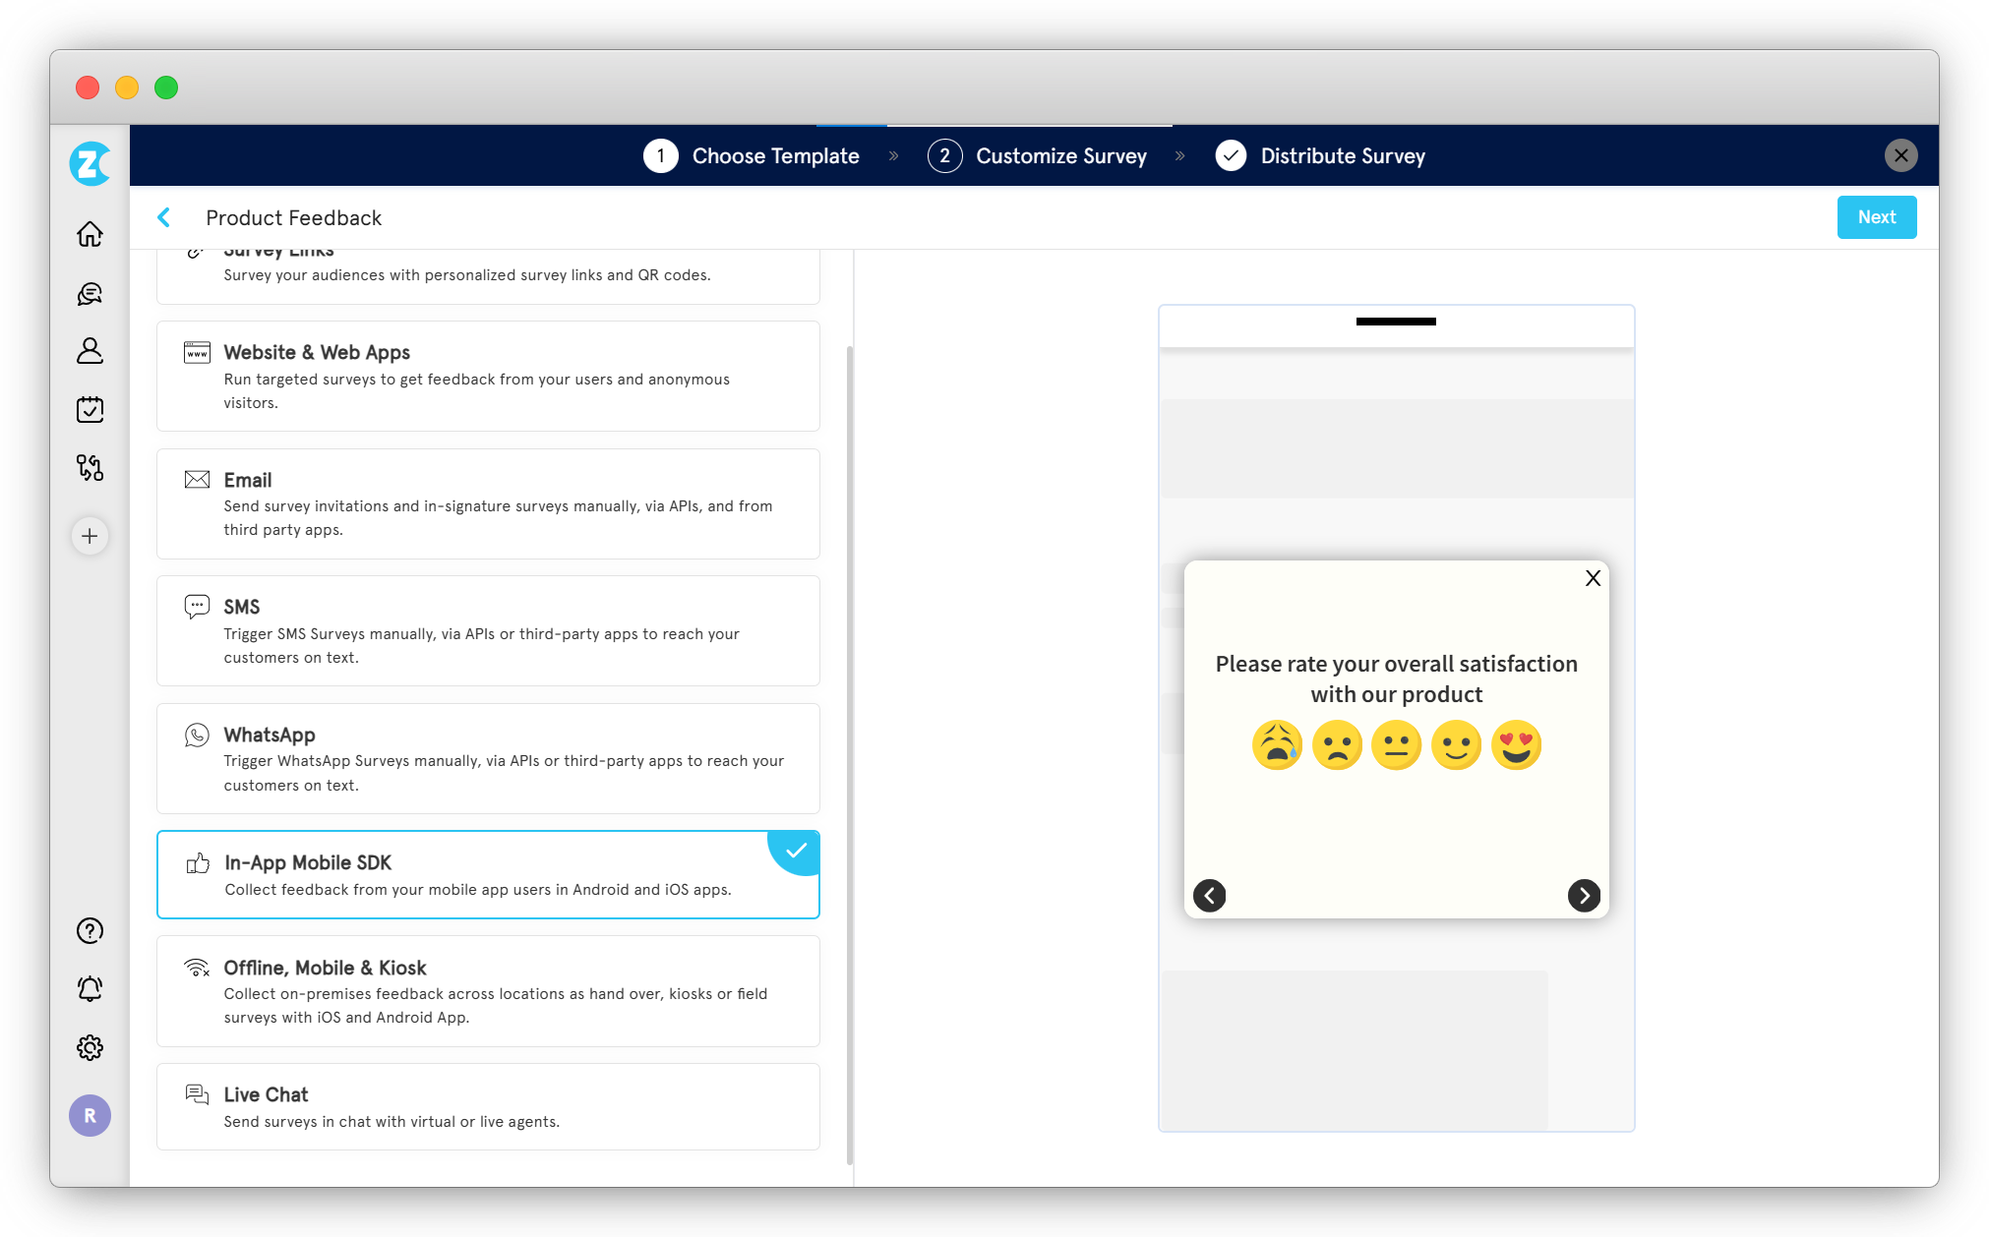Close the survey preview popup
The height and width of the screenshot is (1237, 1989).
click(x=1593, y=578)
